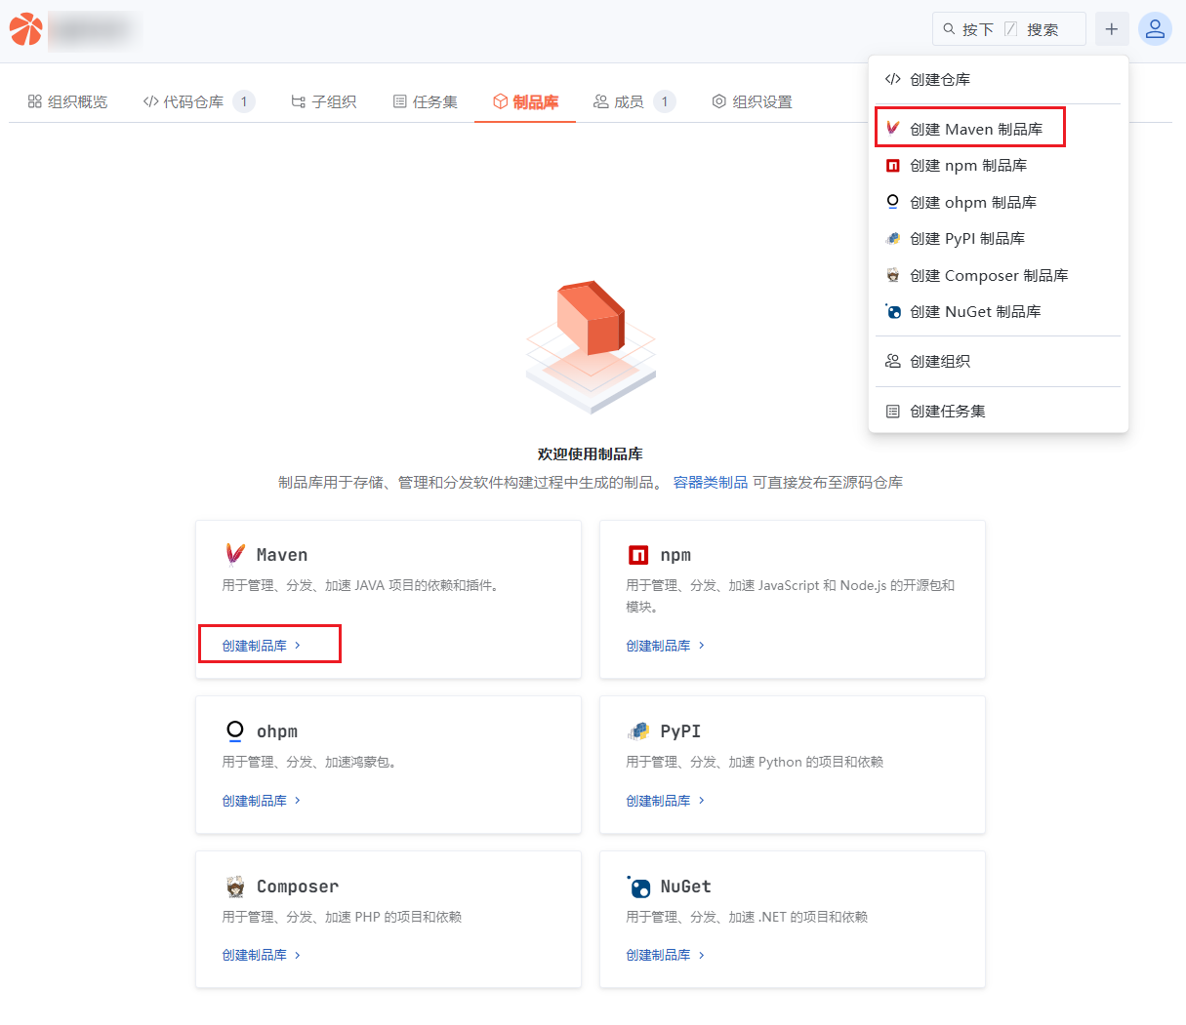Screen dimensions: 1186x1025
Task: Click the count badge on 代码仓库 tab
Action: click(244, 101)
